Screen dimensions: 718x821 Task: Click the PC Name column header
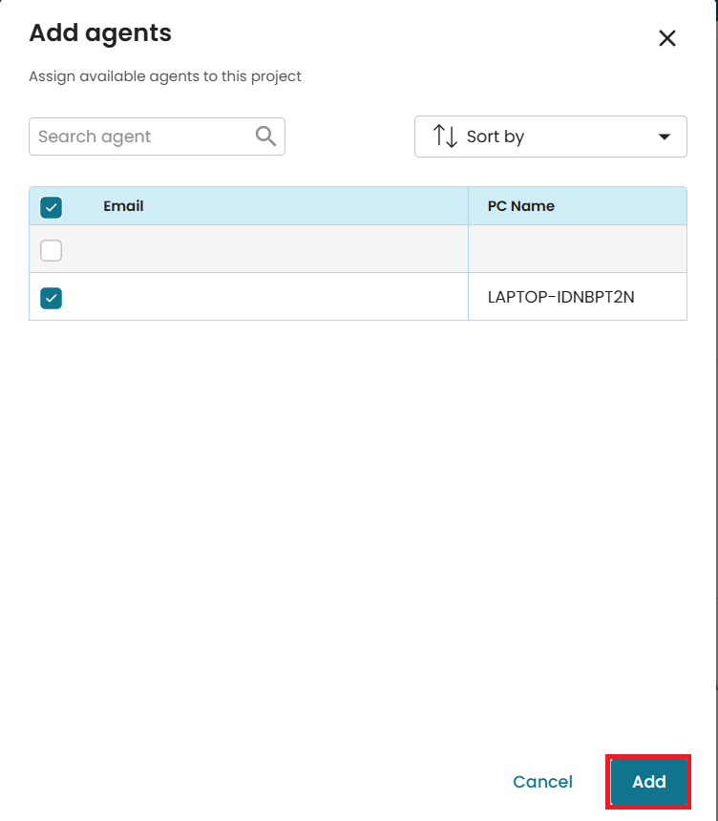[520, 206]
